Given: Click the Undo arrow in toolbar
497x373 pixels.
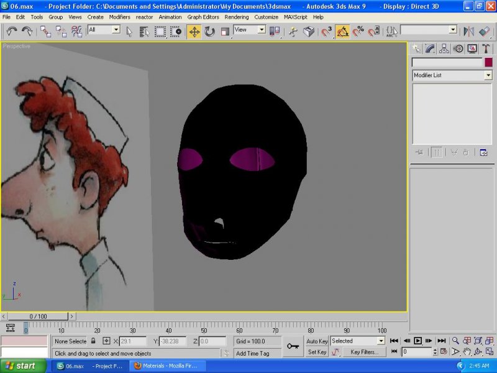Looking at the screenshot, I should tap(12, 31).
